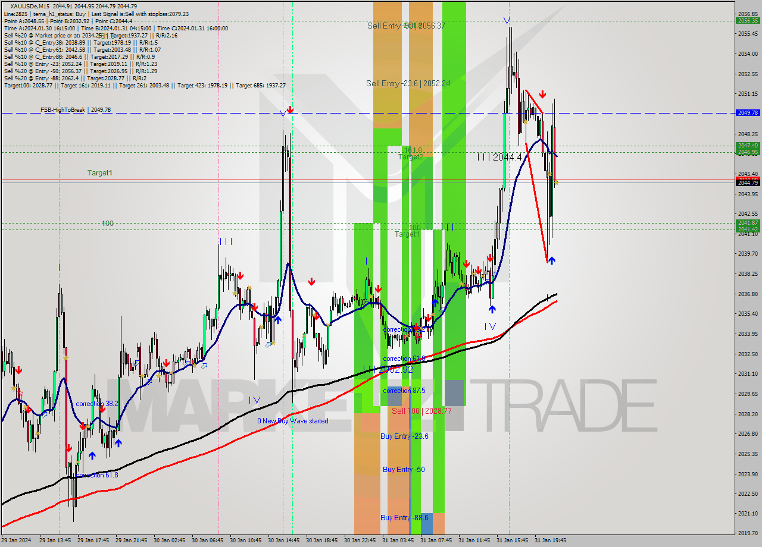Screen dimensions: 762x547
Task: Click the 'Target2' label in the center
Action: (x=410, y=157)
